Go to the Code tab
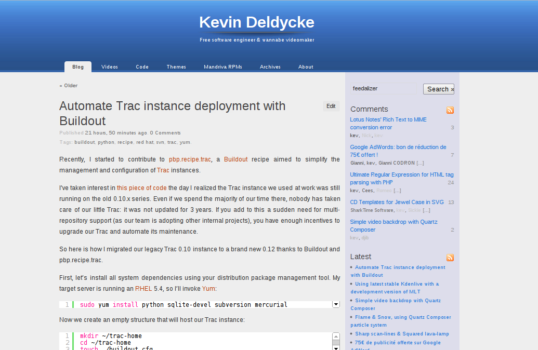The height and width of the screenshot is (350, 538). coord(142,67)
